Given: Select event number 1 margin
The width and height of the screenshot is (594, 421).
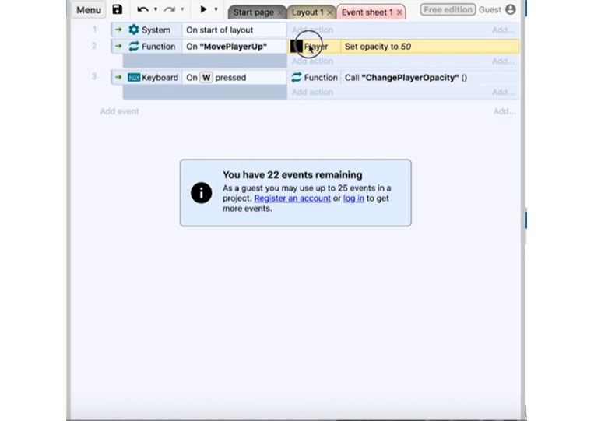Looking at the screenshot, I should (x=95, y=30).
